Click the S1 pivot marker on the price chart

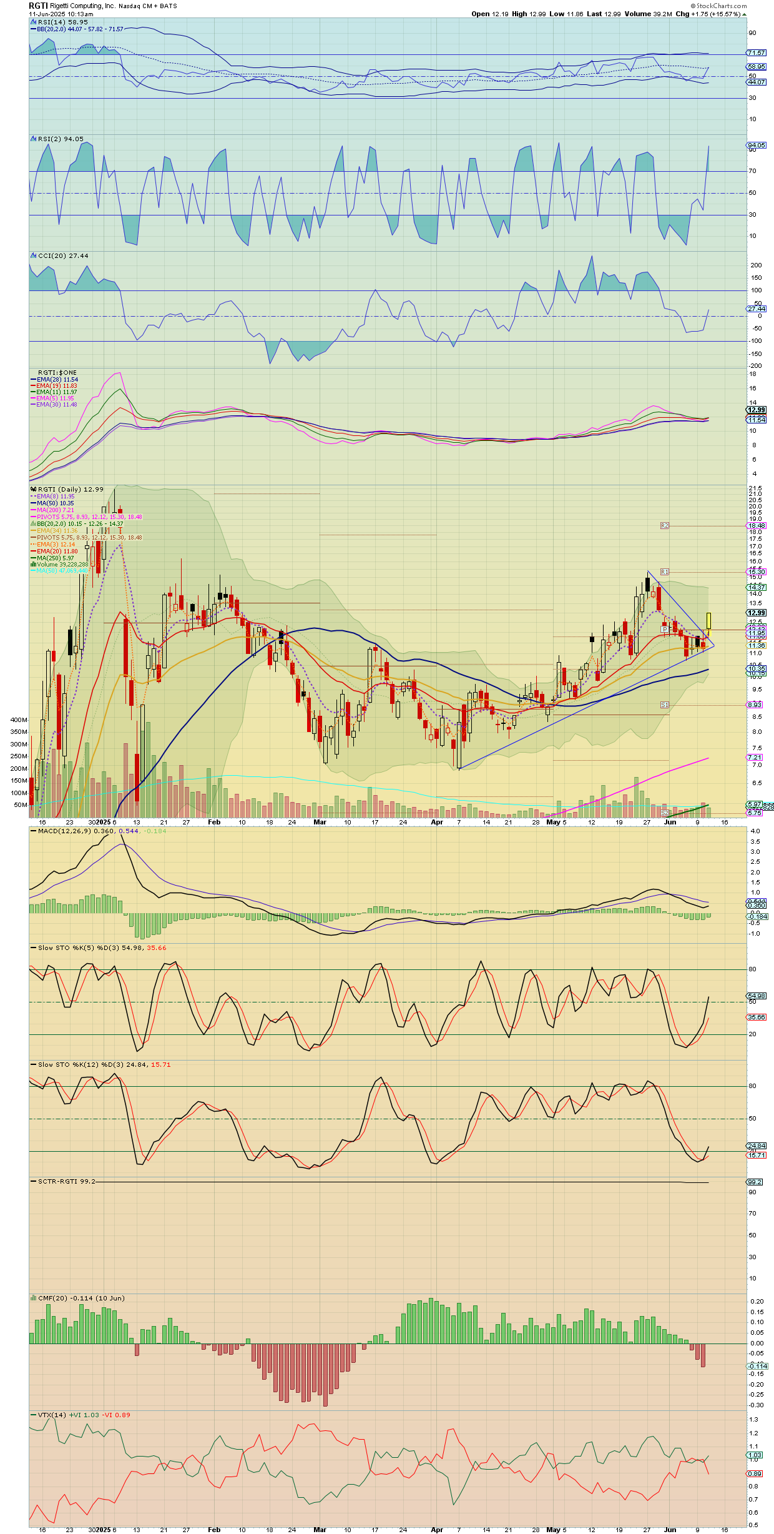click(665, 705)
